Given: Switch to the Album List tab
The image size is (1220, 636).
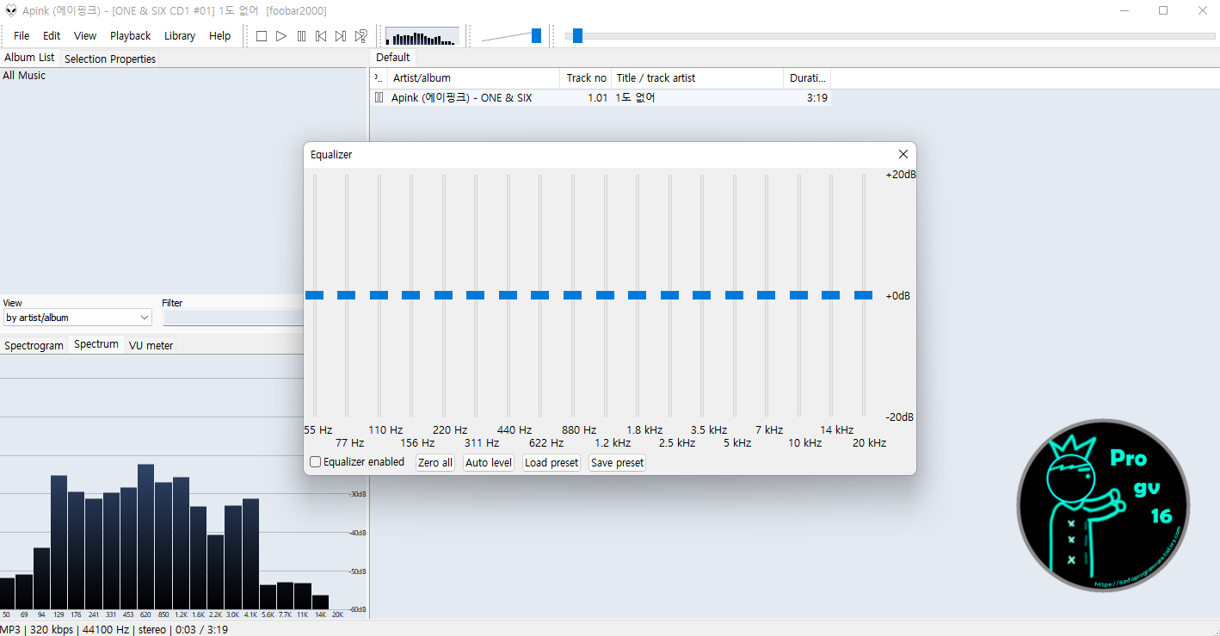Looking at the screenshot, I should (x=29, y=58).
